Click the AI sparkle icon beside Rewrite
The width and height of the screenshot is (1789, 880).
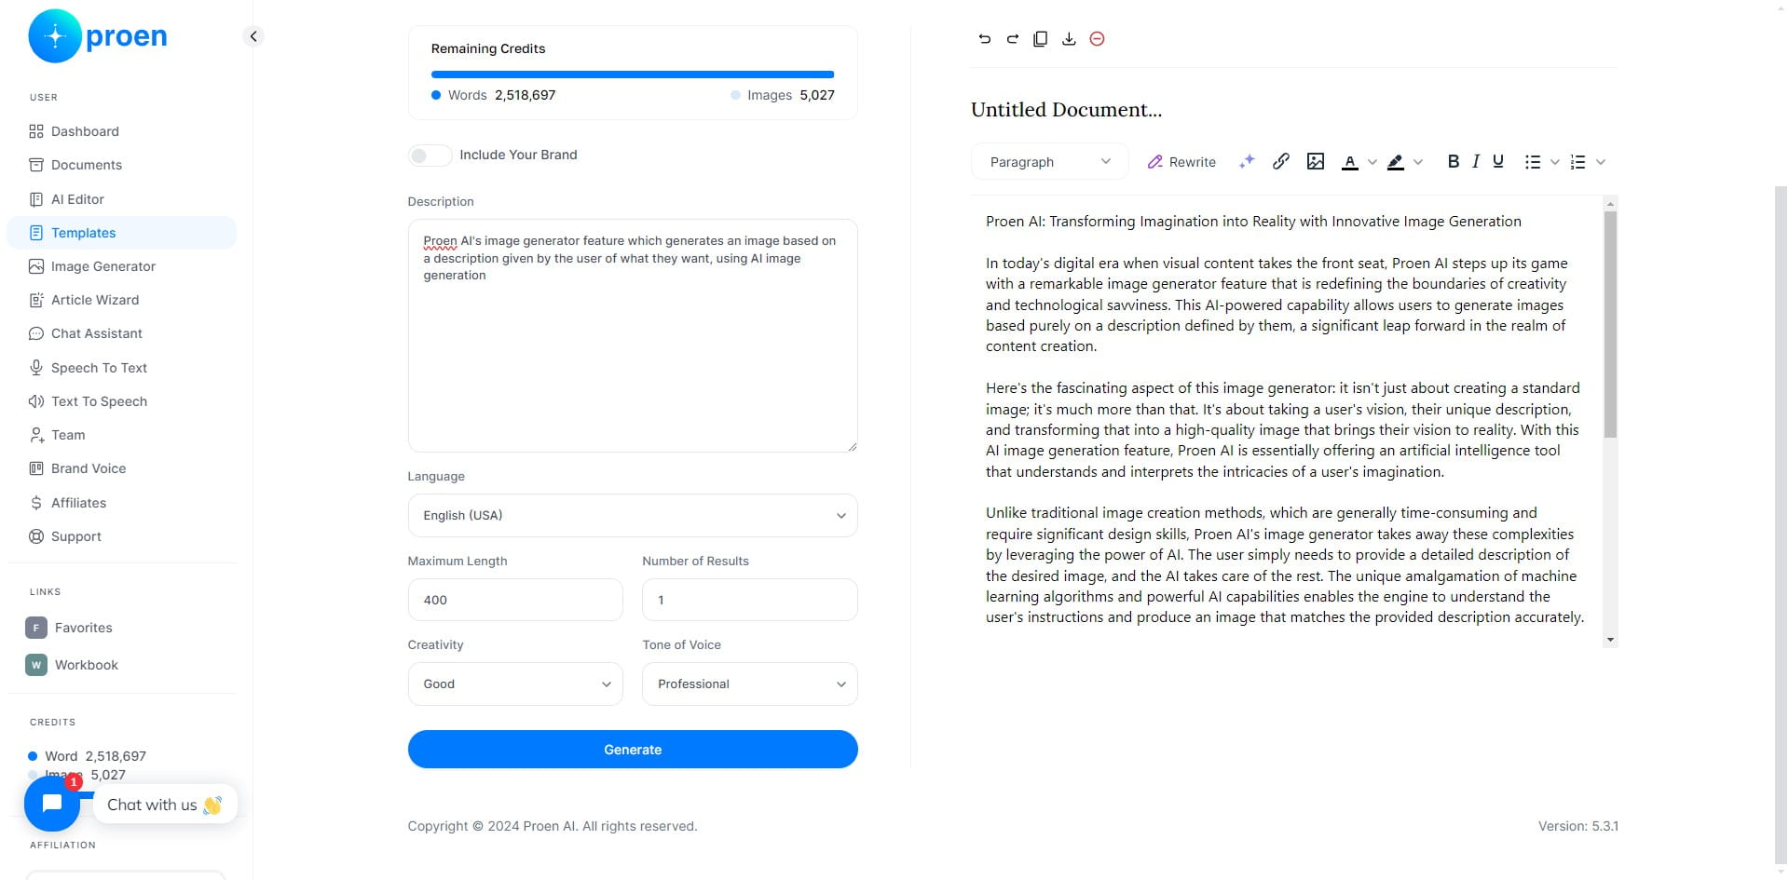pyautogui.click(x=1247, y=161)
